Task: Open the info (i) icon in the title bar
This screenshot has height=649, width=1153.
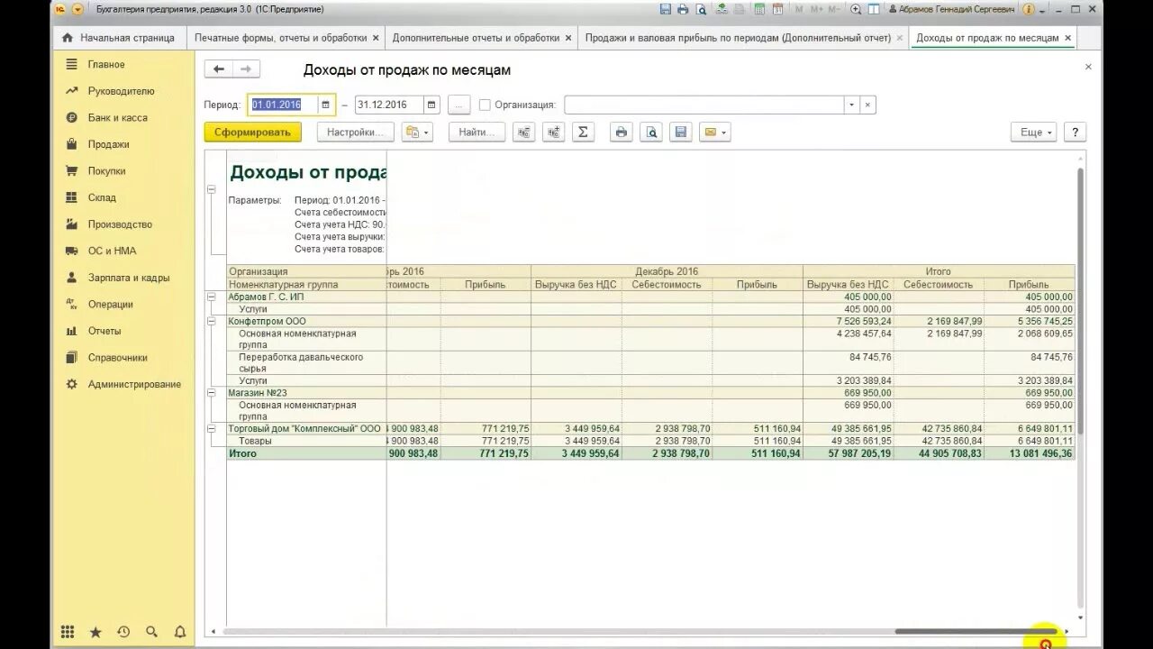Action: coord(1028,9)
